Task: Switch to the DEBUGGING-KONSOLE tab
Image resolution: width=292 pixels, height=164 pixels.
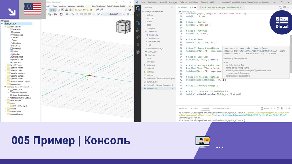Action: (222, 108)
